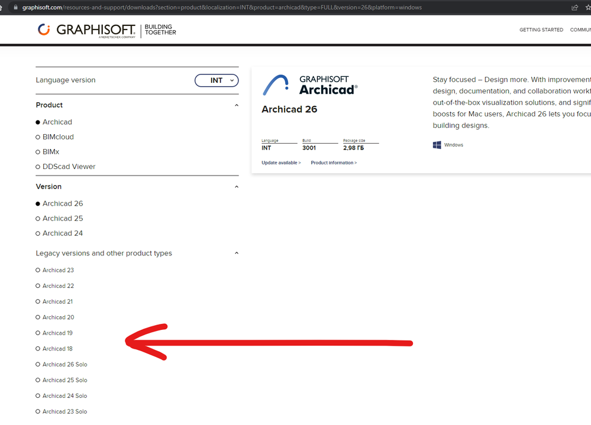Select the DDScad Viewer radio button

point(38,167)
